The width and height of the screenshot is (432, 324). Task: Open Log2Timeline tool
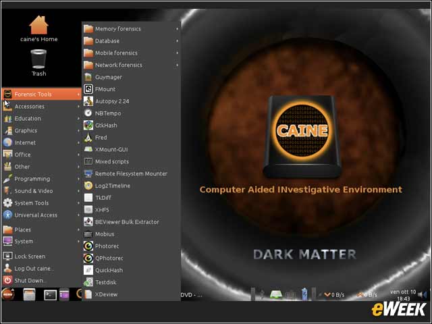pos(131,186)
